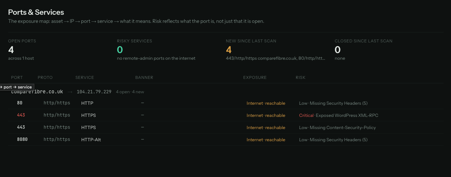Click the Ports & Services heading
451x177 pixels.
tap(36, 12)
